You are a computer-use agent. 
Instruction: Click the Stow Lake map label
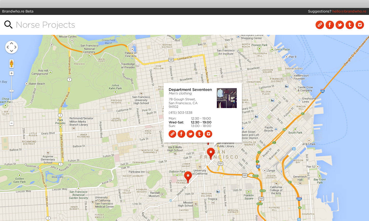(x=57, y=177)
